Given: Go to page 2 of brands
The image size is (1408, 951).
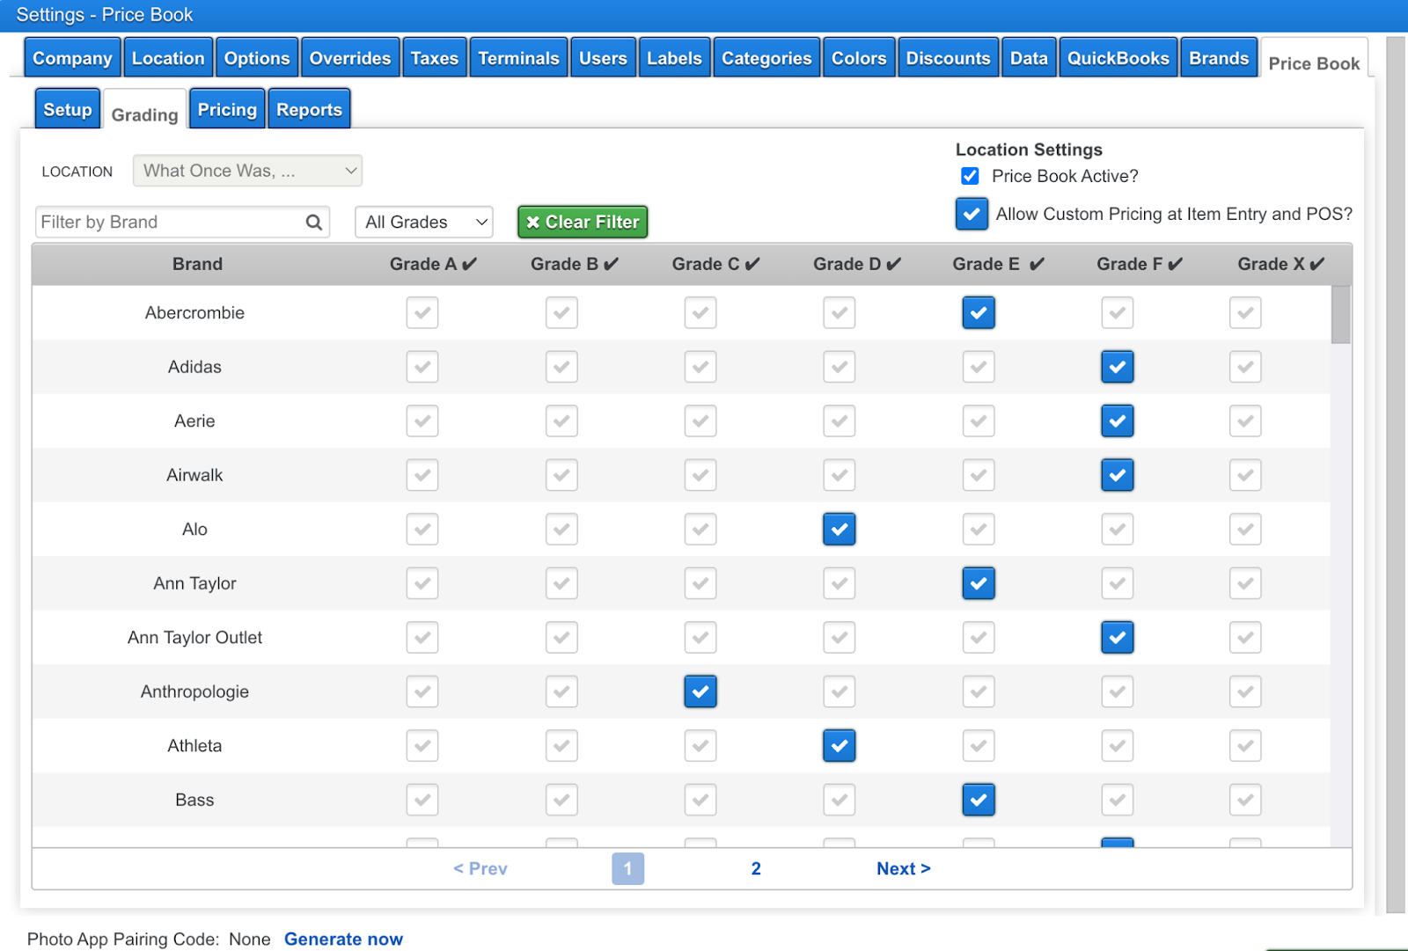Looking at the screenshot, I should point(756,868).
